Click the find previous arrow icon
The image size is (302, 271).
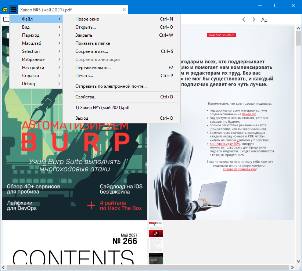click(x=244, y=19)
